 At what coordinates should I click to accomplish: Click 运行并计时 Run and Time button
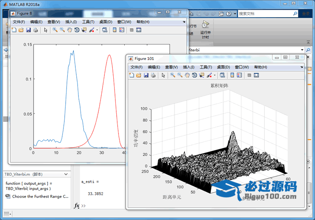(205, 30)
